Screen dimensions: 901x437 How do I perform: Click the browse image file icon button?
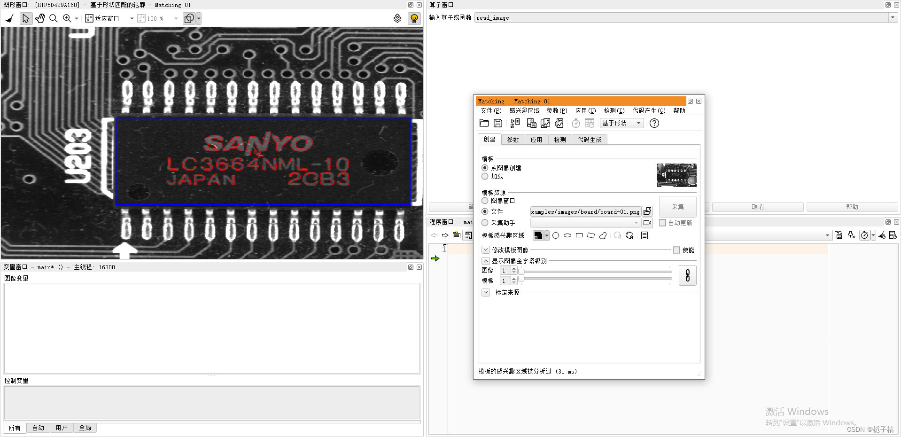(x=647, y=211)
